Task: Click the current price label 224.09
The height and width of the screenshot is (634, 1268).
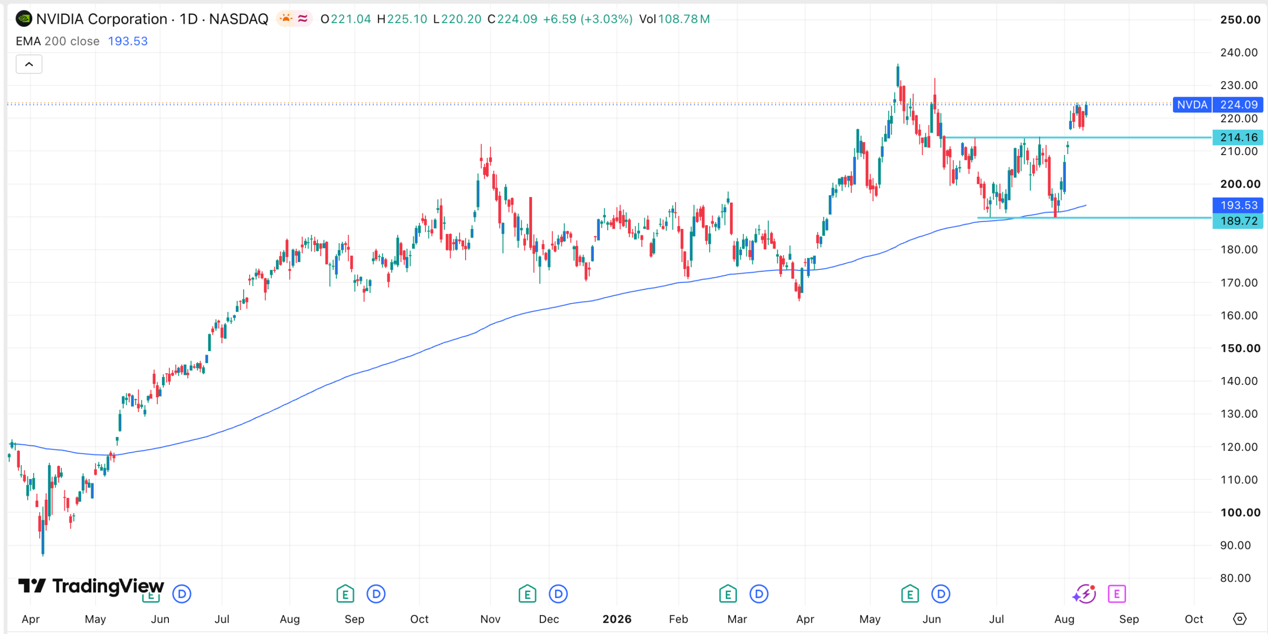Action: (x=1238, y=105)
